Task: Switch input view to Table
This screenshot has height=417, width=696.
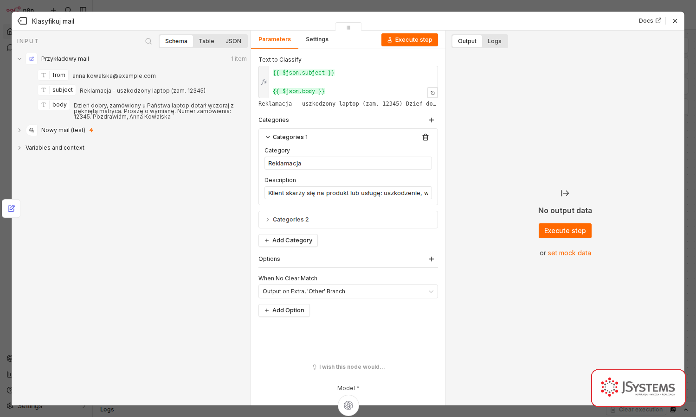Action: (206, 41)
